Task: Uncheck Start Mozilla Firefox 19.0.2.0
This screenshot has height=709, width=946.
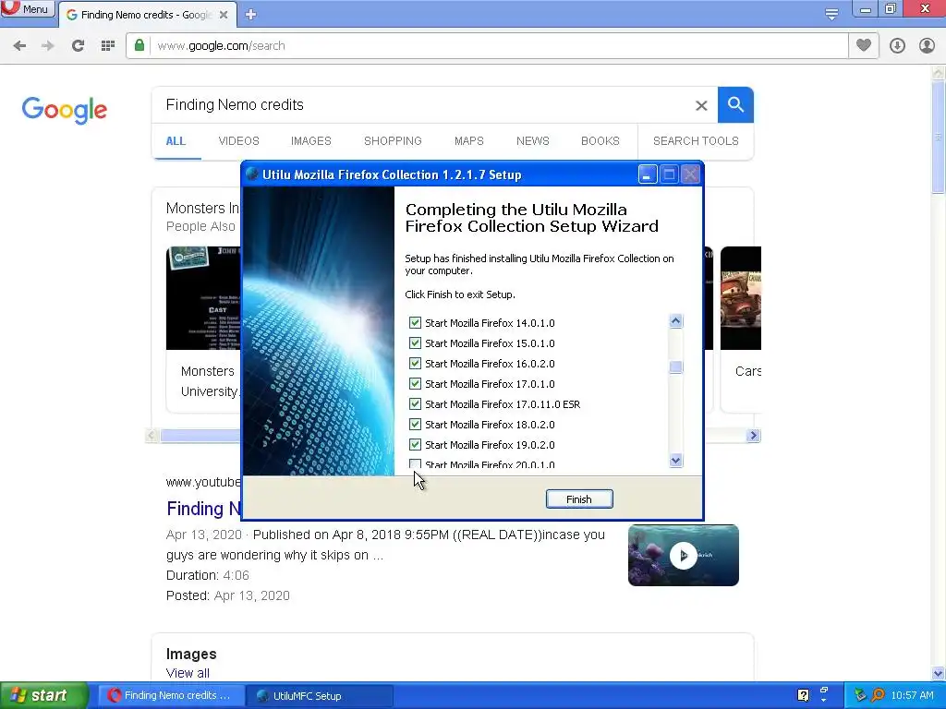Action: 415,444
